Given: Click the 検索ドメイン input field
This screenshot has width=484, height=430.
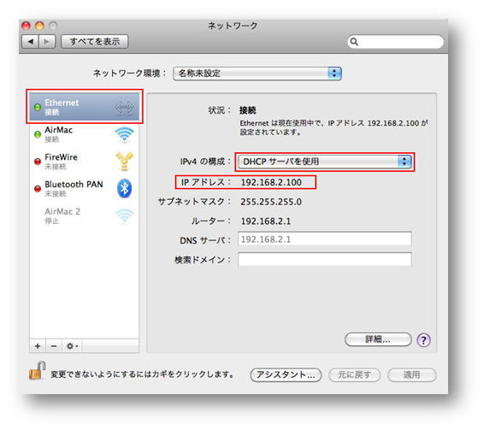Looking at the screenshot, I should coord(325,260).
